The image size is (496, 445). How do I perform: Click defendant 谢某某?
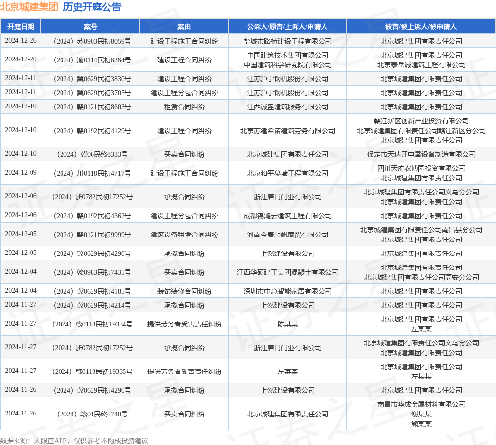[x=421, y=415]
